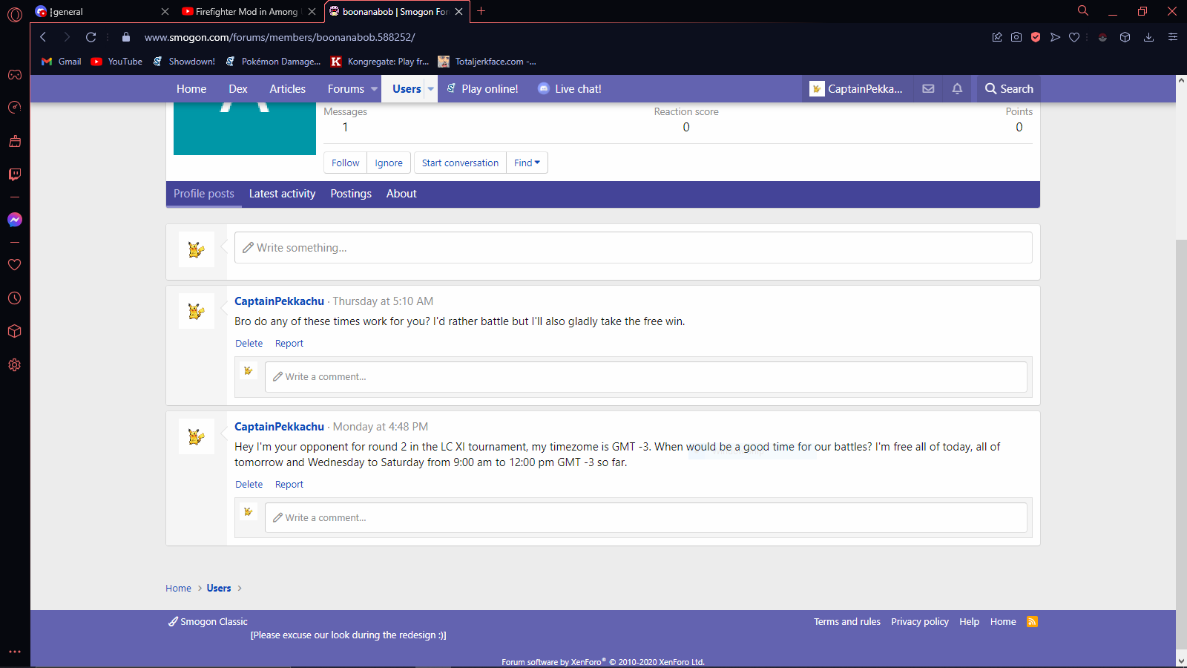The width and height of the screenshot is (1187, 668).
Task: Click the snapshot camera icon in address bar
Action: [x=1016, y=37]
